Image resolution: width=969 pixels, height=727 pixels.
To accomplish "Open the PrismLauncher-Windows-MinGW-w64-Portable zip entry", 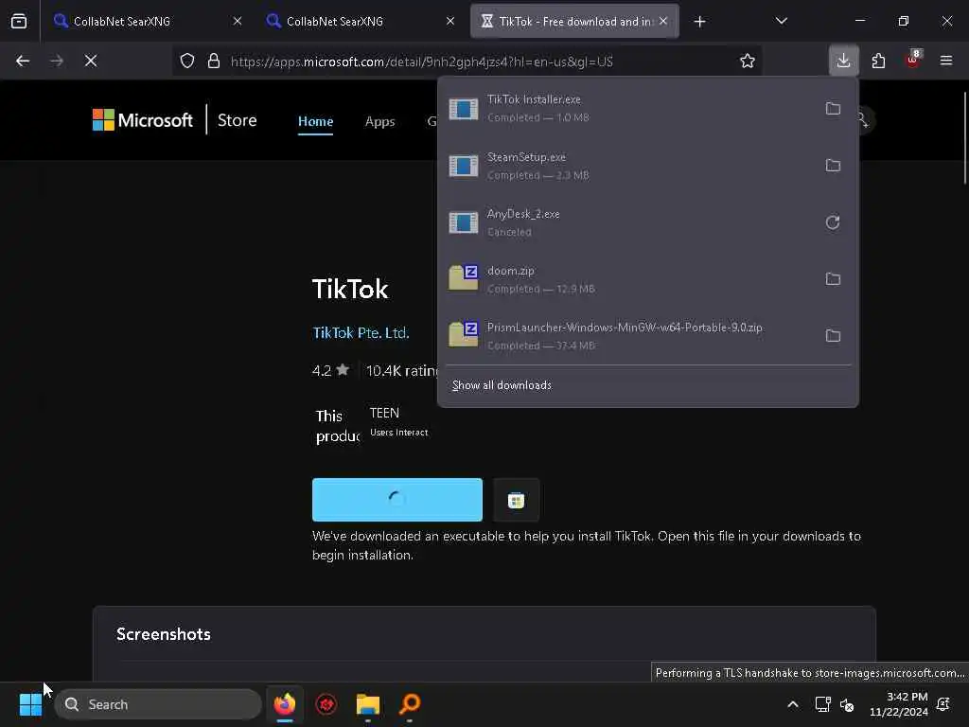I will click(x=627, y=336).
